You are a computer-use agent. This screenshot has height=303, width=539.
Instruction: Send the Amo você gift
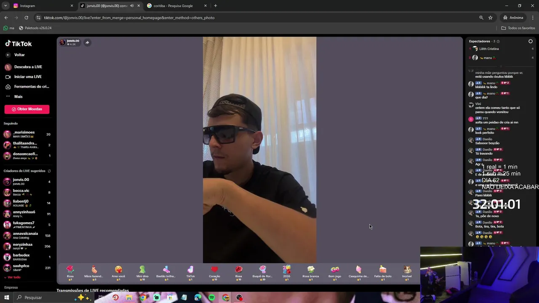(118, 273)
